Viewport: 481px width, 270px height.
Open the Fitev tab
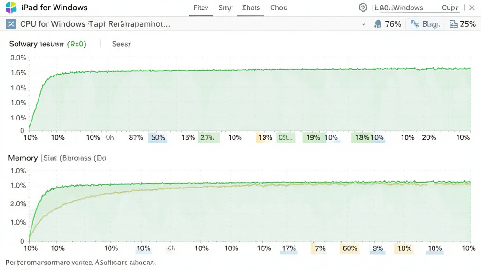[201, 7]
